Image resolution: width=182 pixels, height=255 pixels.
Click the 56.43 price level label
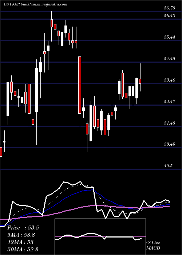click(170, 16)
